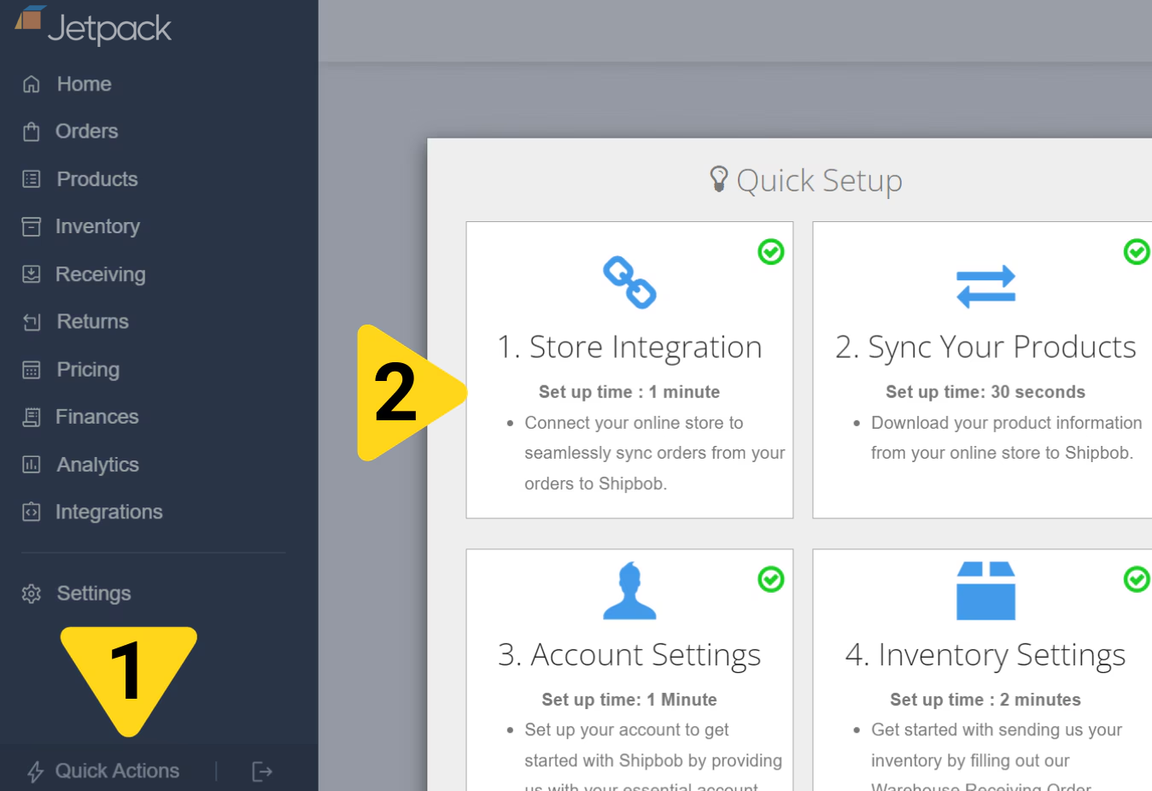Click the box icon on Inventory Settings

[x=985, y=589]
